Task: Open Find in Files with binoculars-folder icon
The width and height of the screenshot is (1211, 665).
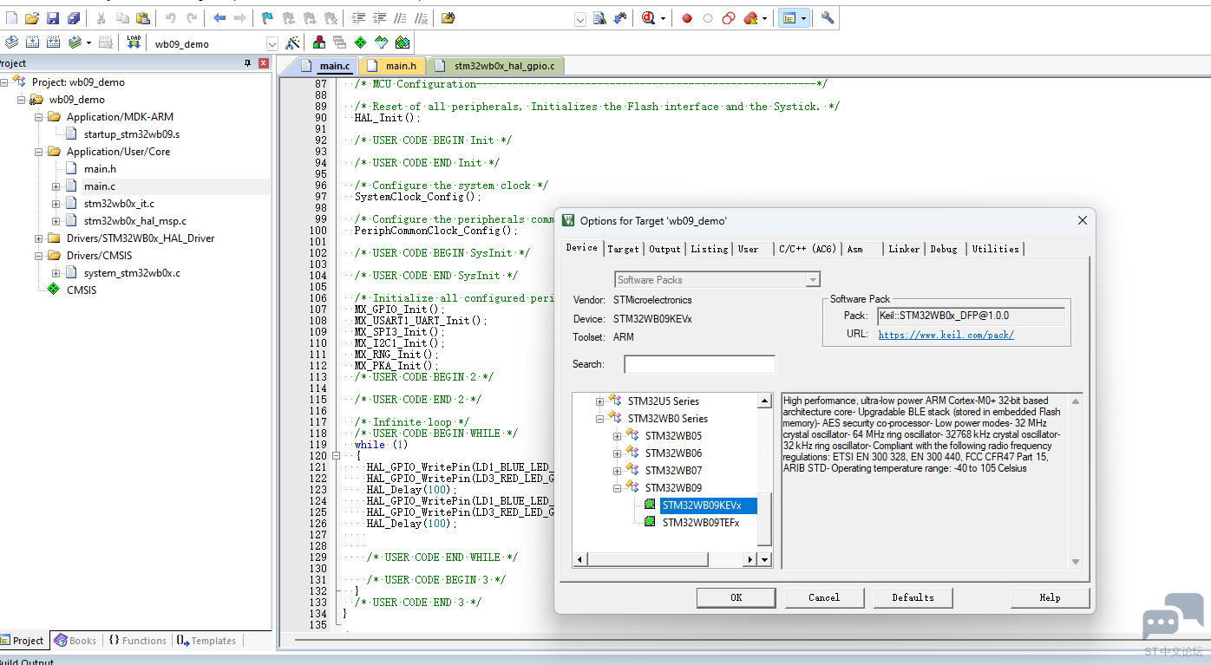Action: pyautogui.click(x=448, y=18)
